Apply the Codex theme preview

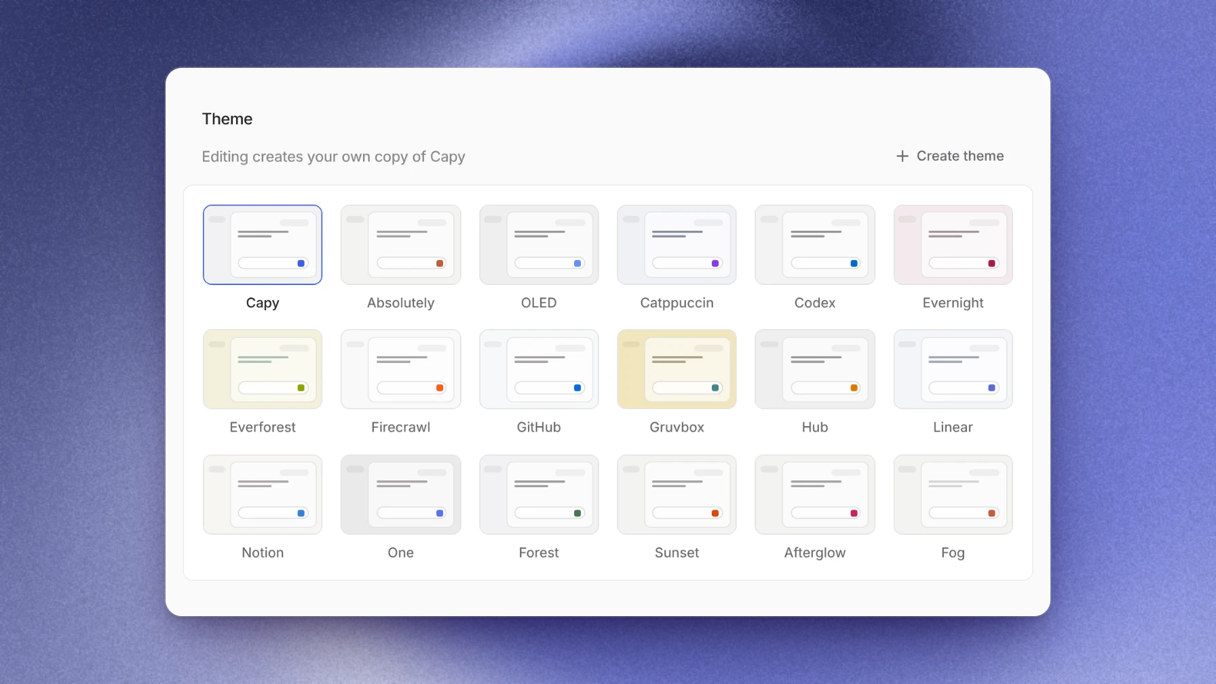(x=815, y=244)
